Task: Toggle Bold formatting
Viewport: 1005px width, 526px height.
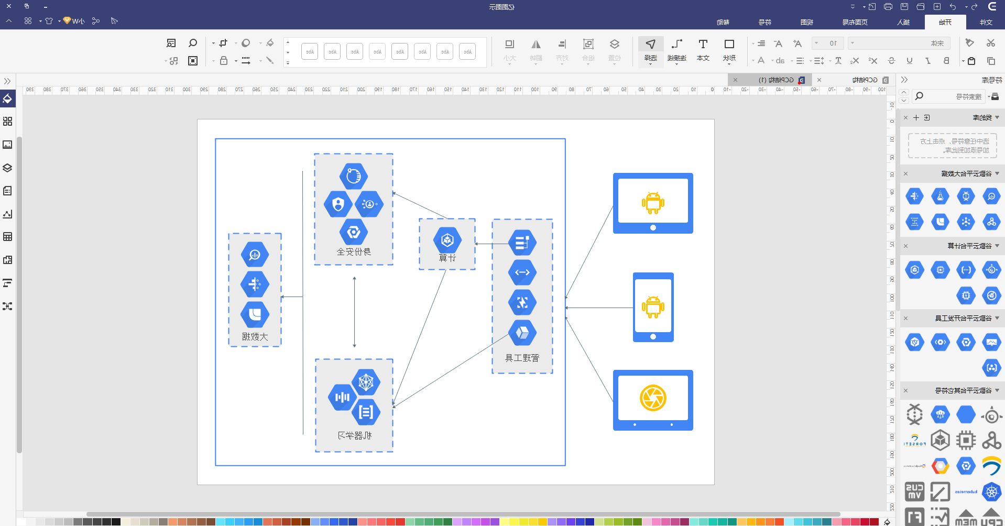Action: coord(946,61)
